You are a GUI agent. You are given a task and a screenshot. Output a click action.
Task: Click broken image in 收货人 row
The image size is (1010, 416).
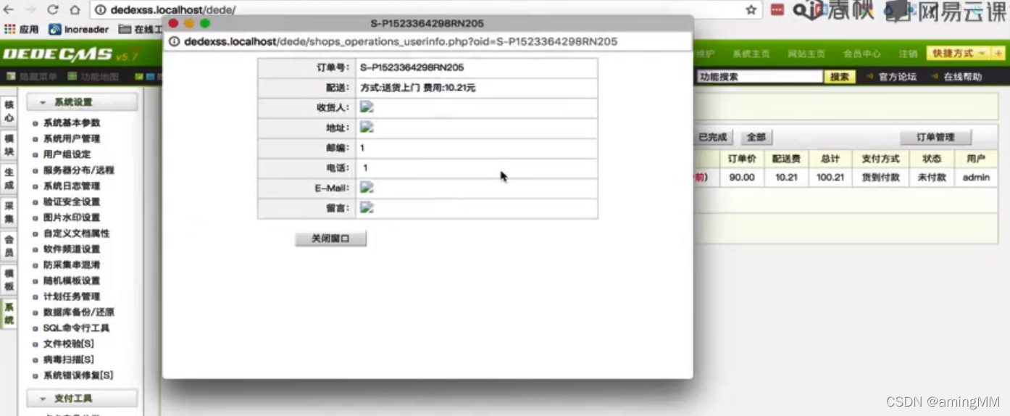367,107
